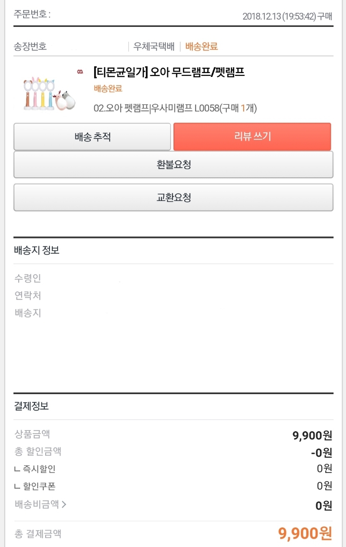Tap the red 리뷰 쓰기 button
The image size is (346, 547).
coord(252,137)
